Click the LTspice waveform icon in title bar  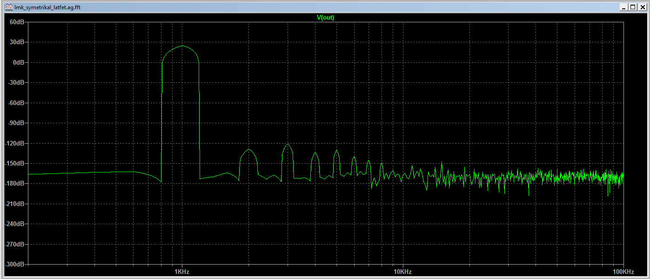(x=9, y=7)
